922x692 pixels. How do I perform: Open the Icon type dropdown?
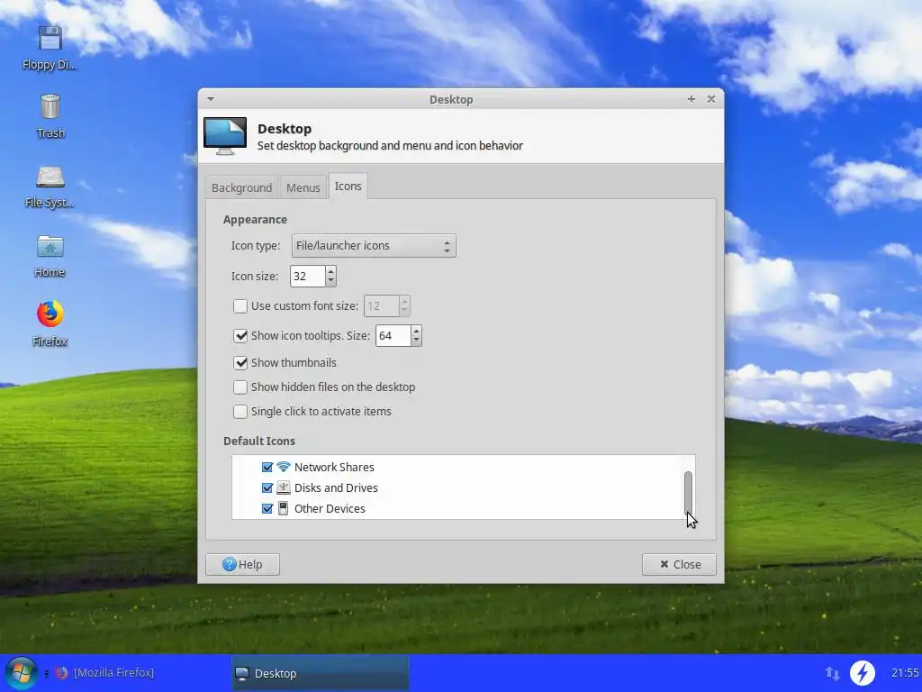(x=374, y=246)
